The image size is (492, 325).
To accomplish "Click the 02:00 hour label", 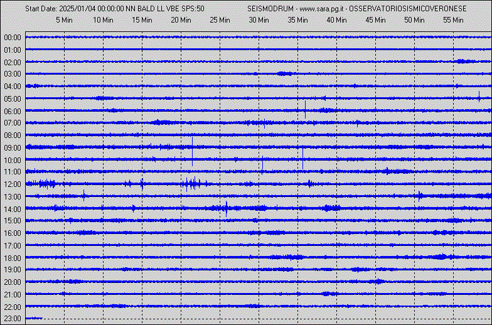I will 13,63.
